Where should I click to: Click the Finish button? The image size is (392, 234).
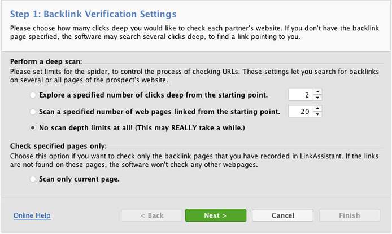tap(350, 215)
